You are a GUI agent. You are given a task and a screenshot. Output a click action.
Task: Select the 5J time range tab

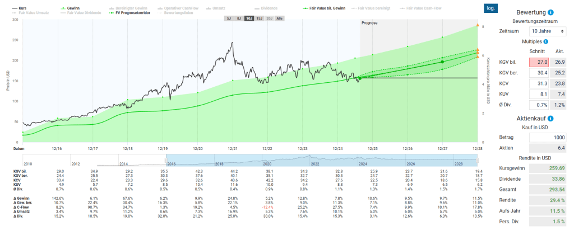(x=229, y=18)
